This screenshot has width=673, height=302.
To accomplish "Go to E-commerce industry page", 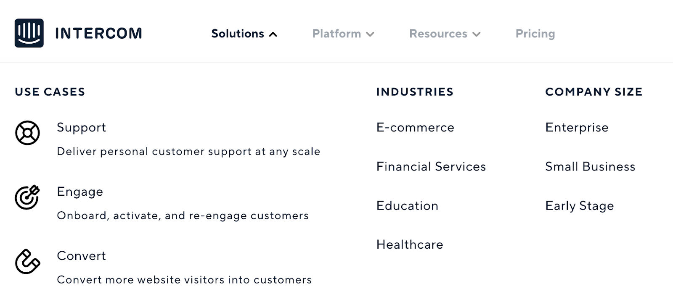I will pos(415,127).
